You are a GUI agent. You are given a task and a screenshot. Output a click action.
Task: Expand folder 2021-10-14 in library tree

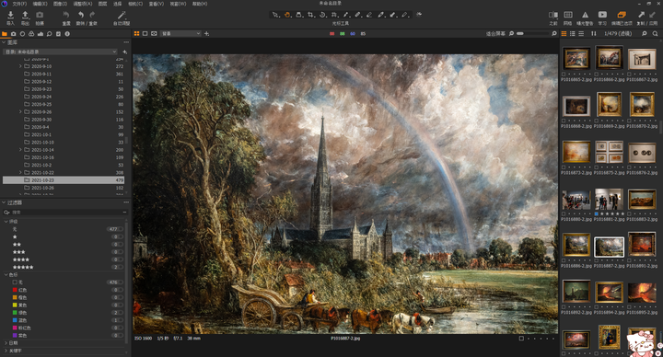pyautogui.click(x=20, y=150)
